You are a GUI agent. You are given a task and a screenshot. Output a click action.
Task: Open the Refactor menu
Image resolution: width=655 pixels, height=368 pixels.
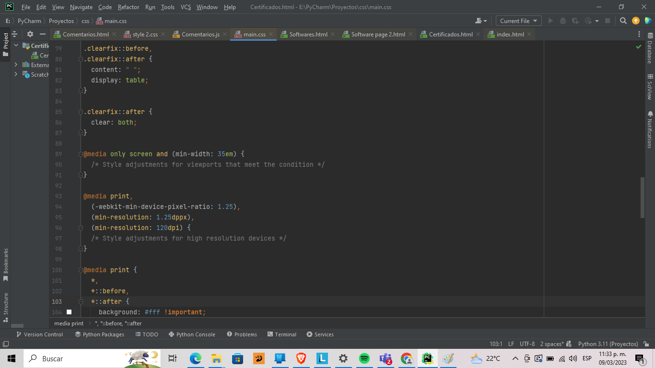129,7
